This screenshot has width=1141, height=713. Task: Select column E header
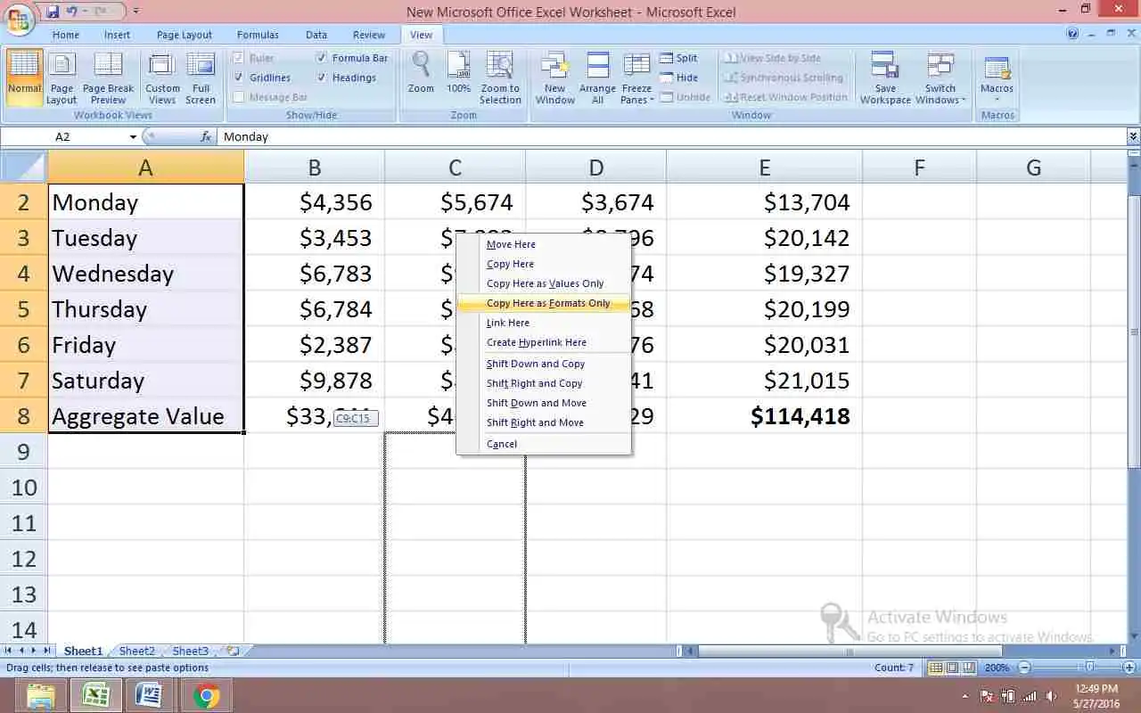pos(764,167)
